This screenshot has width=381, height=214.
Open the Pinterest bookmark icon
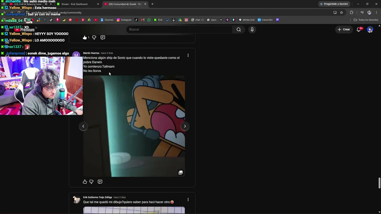83,20
